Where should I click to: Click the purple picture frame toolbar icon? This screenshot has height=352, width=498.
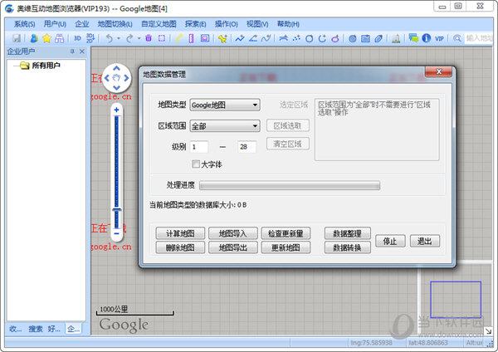pyautogui.click(x=205, y=38)
